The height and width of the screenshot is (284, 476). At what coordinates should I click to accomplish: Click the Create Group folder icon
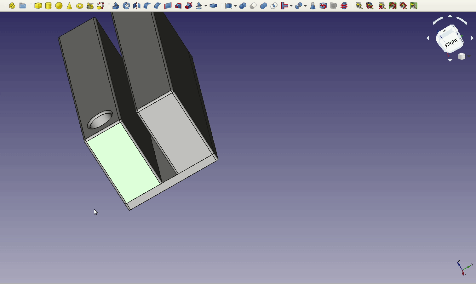point(23,6)
